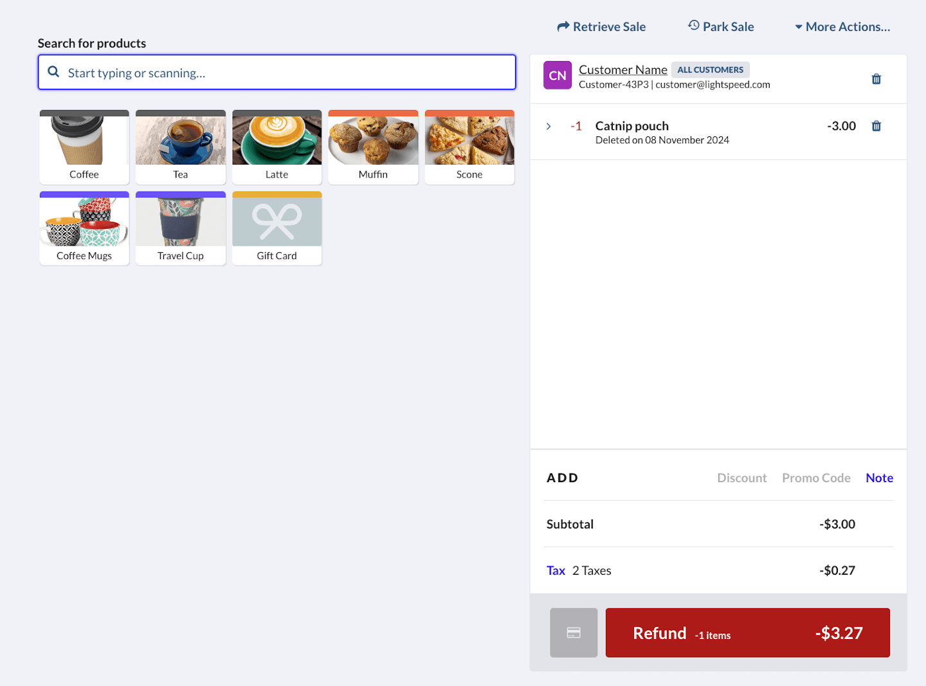Image resolution: width=926 pixels, height=686 pixels.
Task: Open the Customer Name link
Action: pos(622,69)
